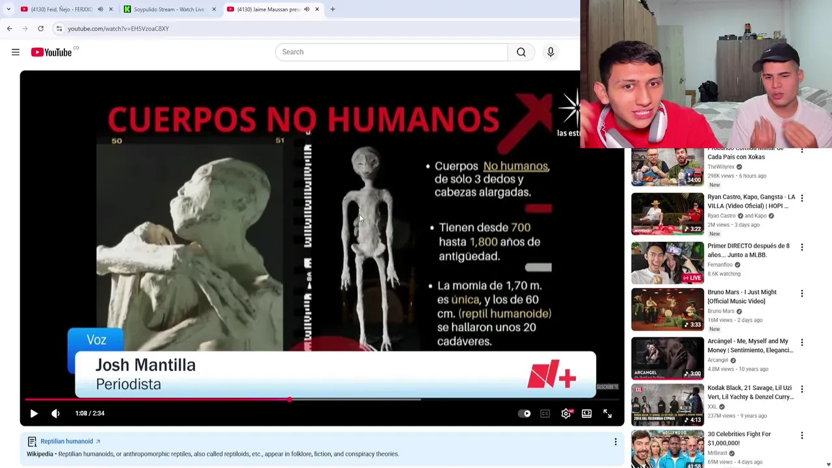Screen dimensions: 832x468
Task: View site information icon in address bar
Action: pyautogui.click(x=59, y=29)
